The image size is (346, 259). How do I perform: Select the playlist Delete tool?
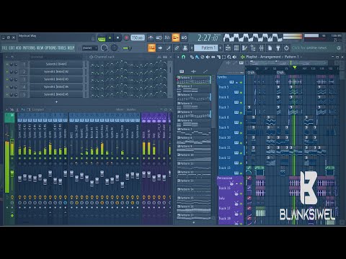[203, 57]
